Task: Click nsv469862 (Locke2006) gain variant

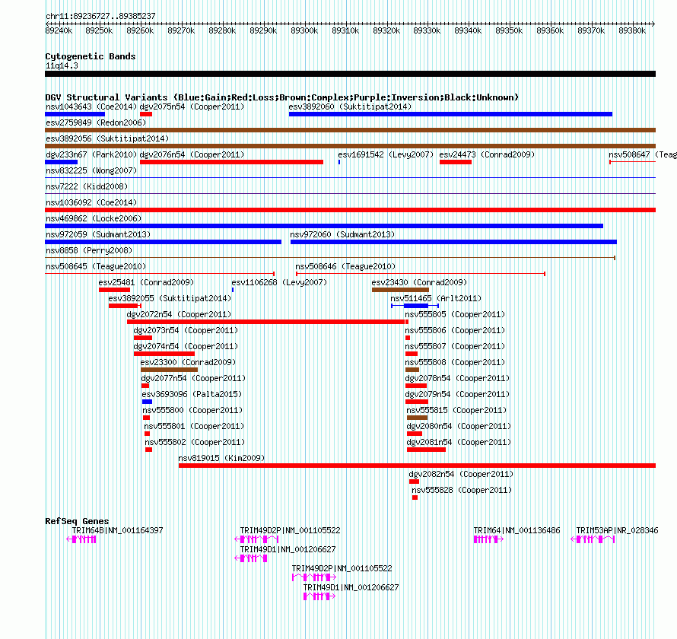Action: point(324,226)
